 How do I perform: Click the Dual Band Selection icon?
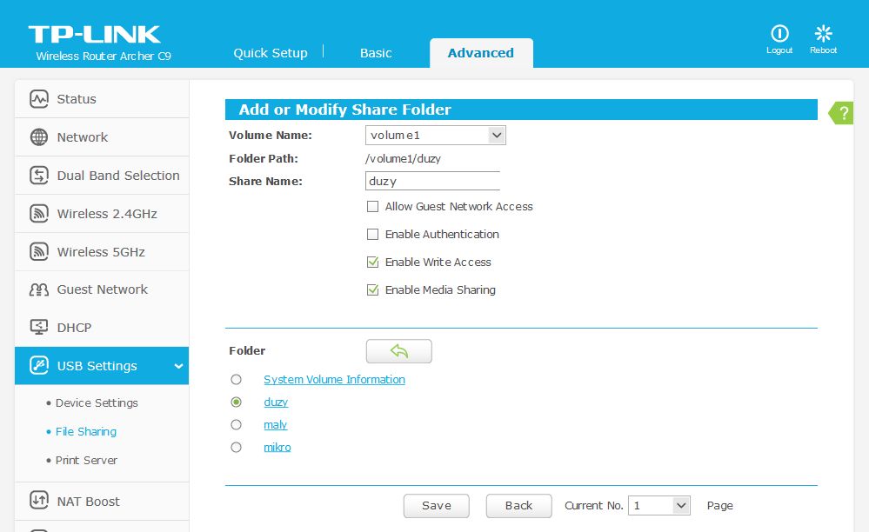[39, 176]
